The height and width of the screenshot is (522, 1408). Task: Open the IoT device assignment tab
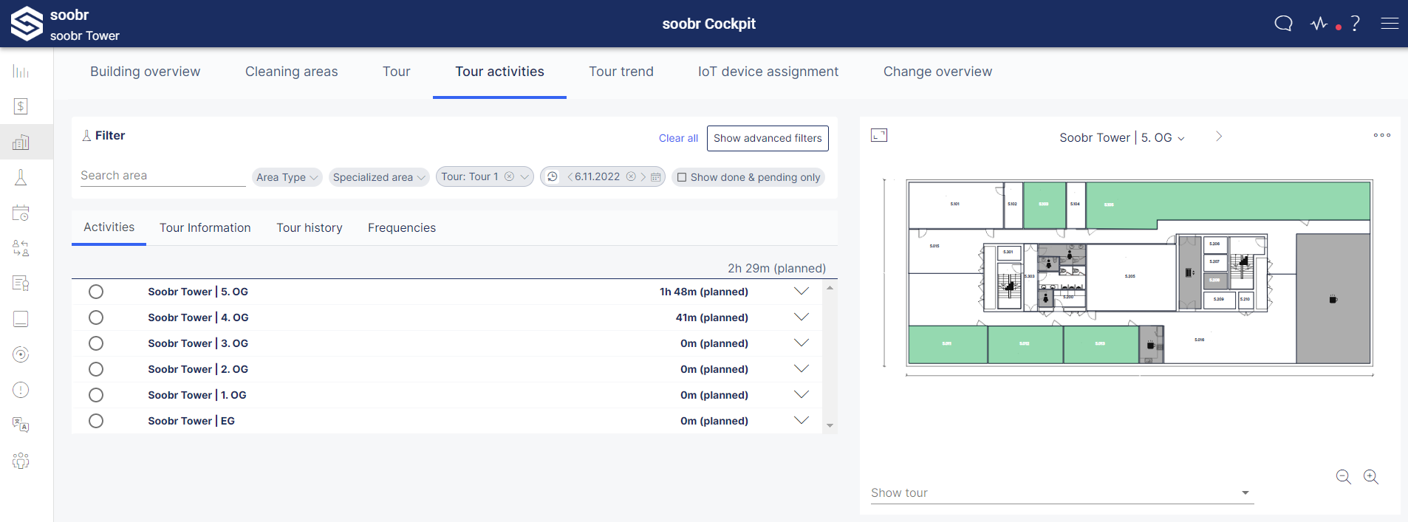[768, 72]
